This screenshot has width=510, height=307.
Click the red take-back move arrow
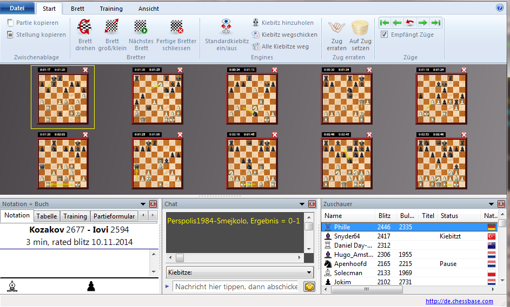coord(410,23)
